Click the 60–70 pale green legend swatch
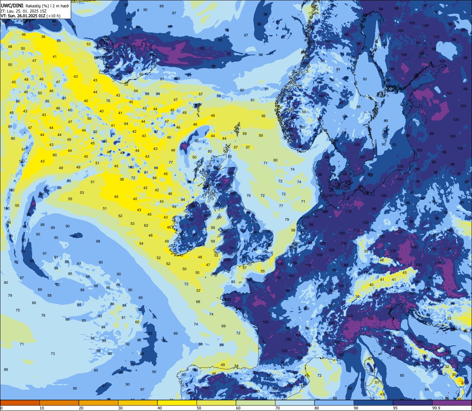Image resolution: width=472 pixels, height=411 pixels. coord(256,403)
